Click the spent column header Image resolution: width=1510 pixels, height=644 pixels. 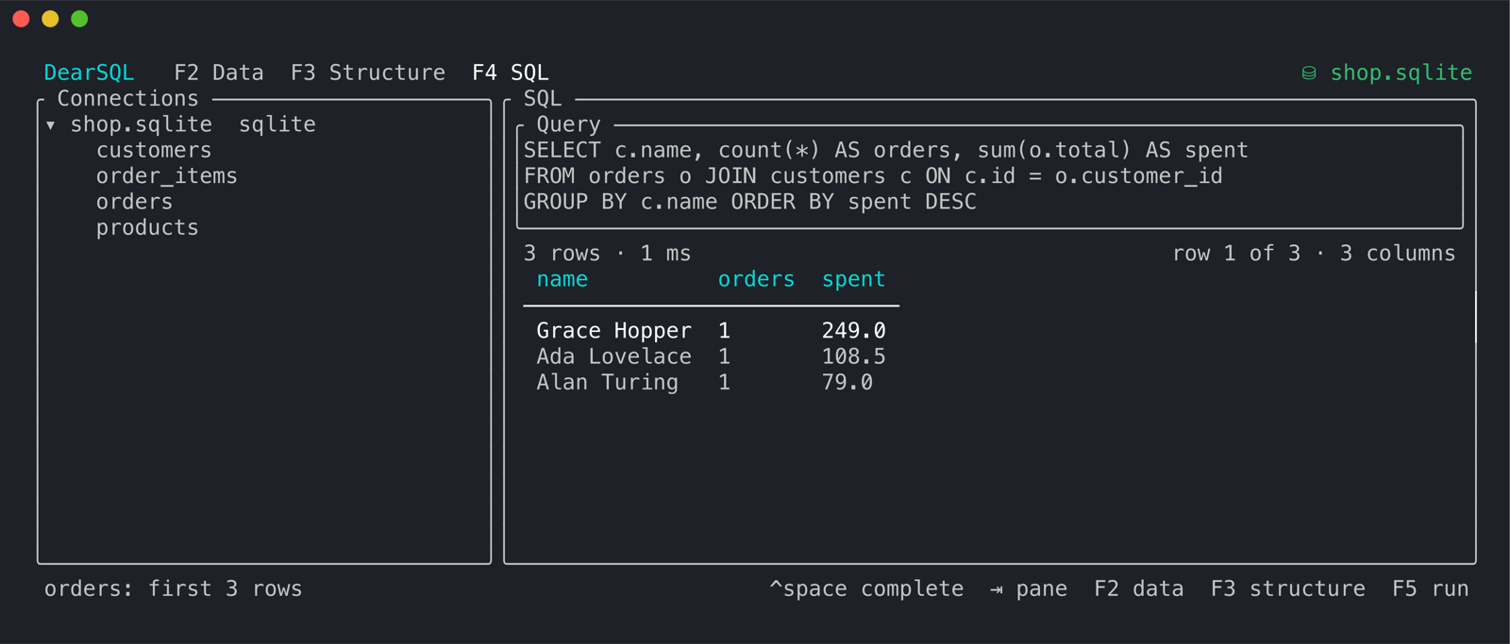click(x=853, y=279)
